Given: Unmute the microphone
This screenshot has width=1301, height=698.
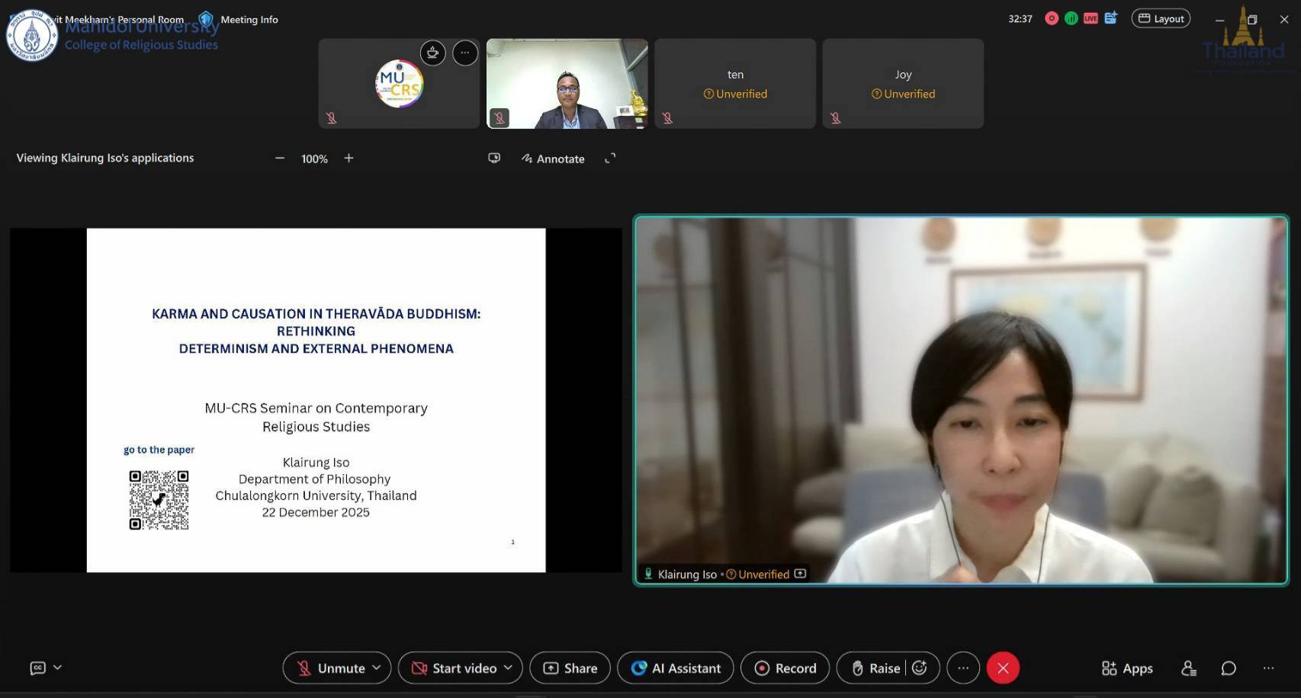Looking at the screenshot, I should click(x=331, y=668).
